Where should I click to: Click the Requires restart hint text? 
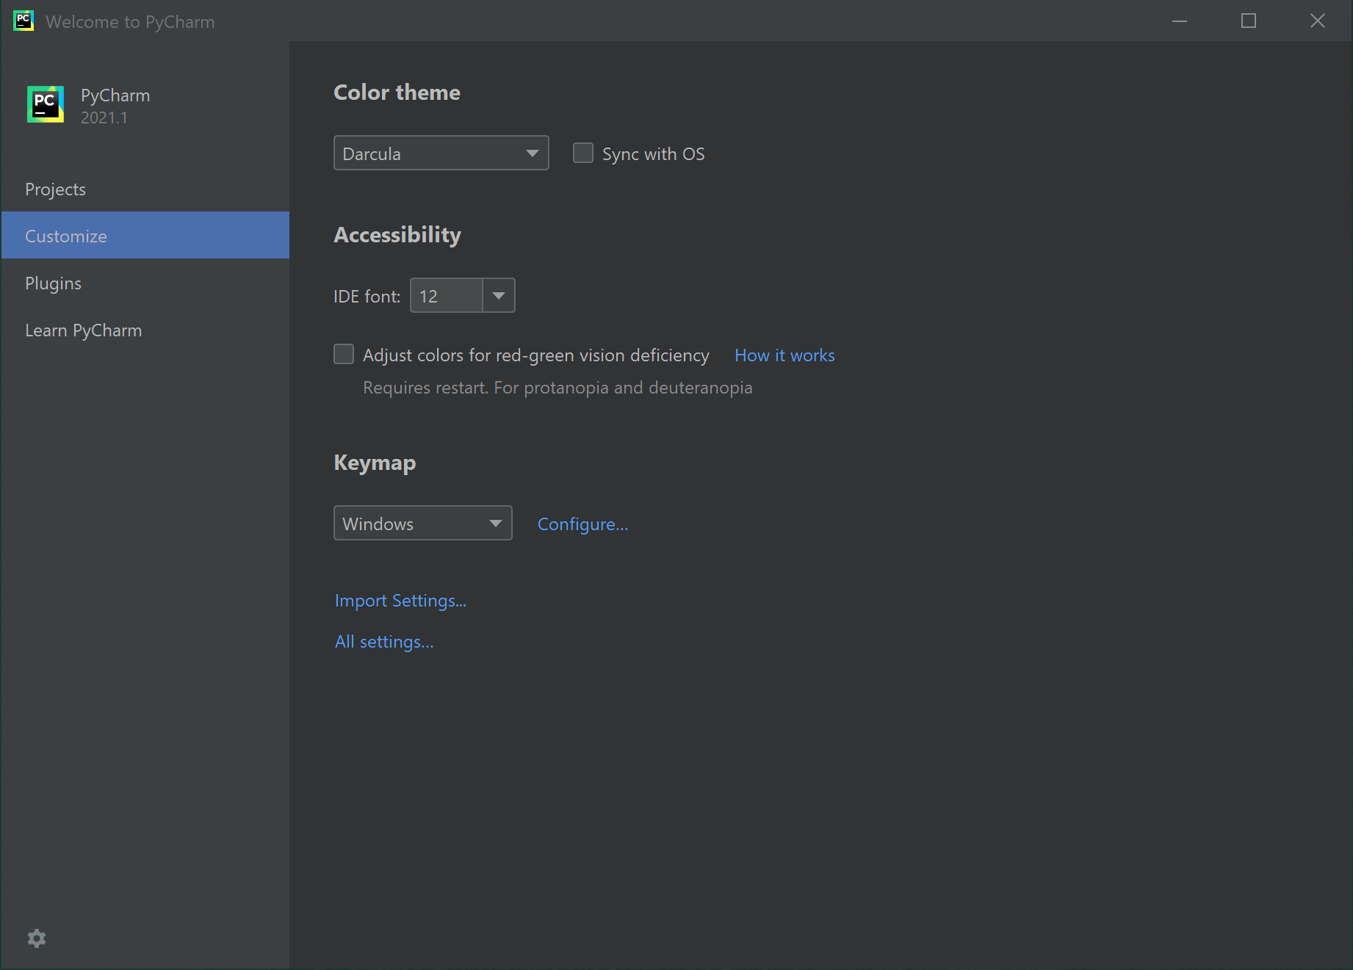click(558, 387)
